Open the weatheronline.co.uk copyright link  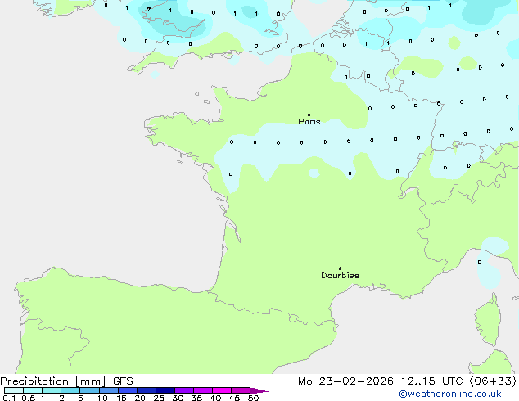coord(450,394)
